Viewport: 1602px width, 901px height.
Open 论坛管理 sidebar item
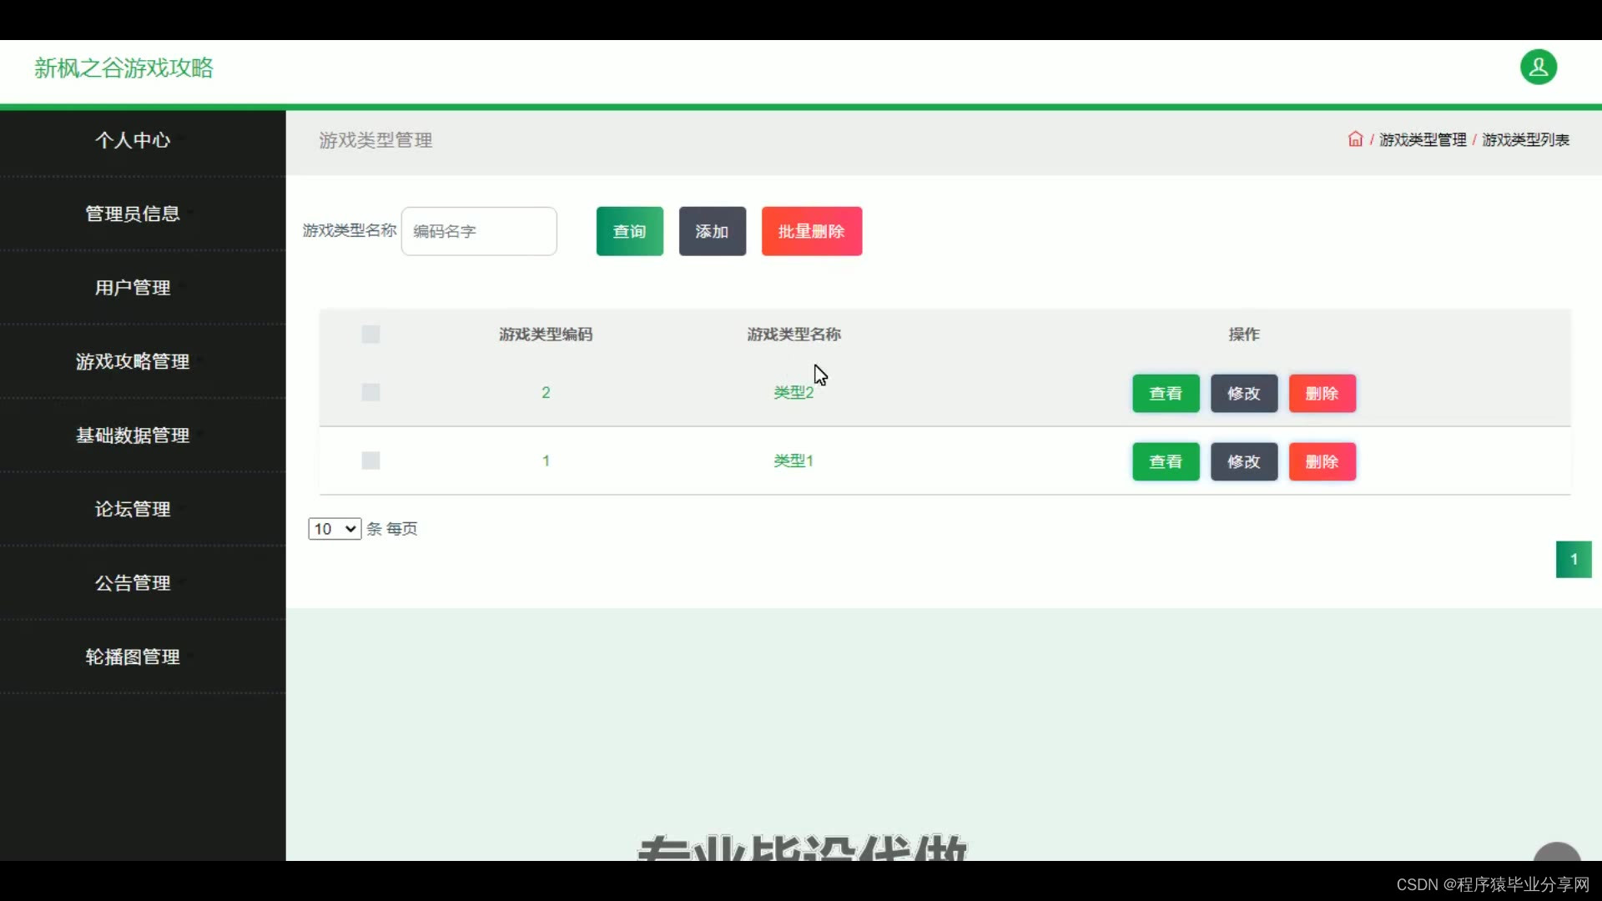coord(133,509)
